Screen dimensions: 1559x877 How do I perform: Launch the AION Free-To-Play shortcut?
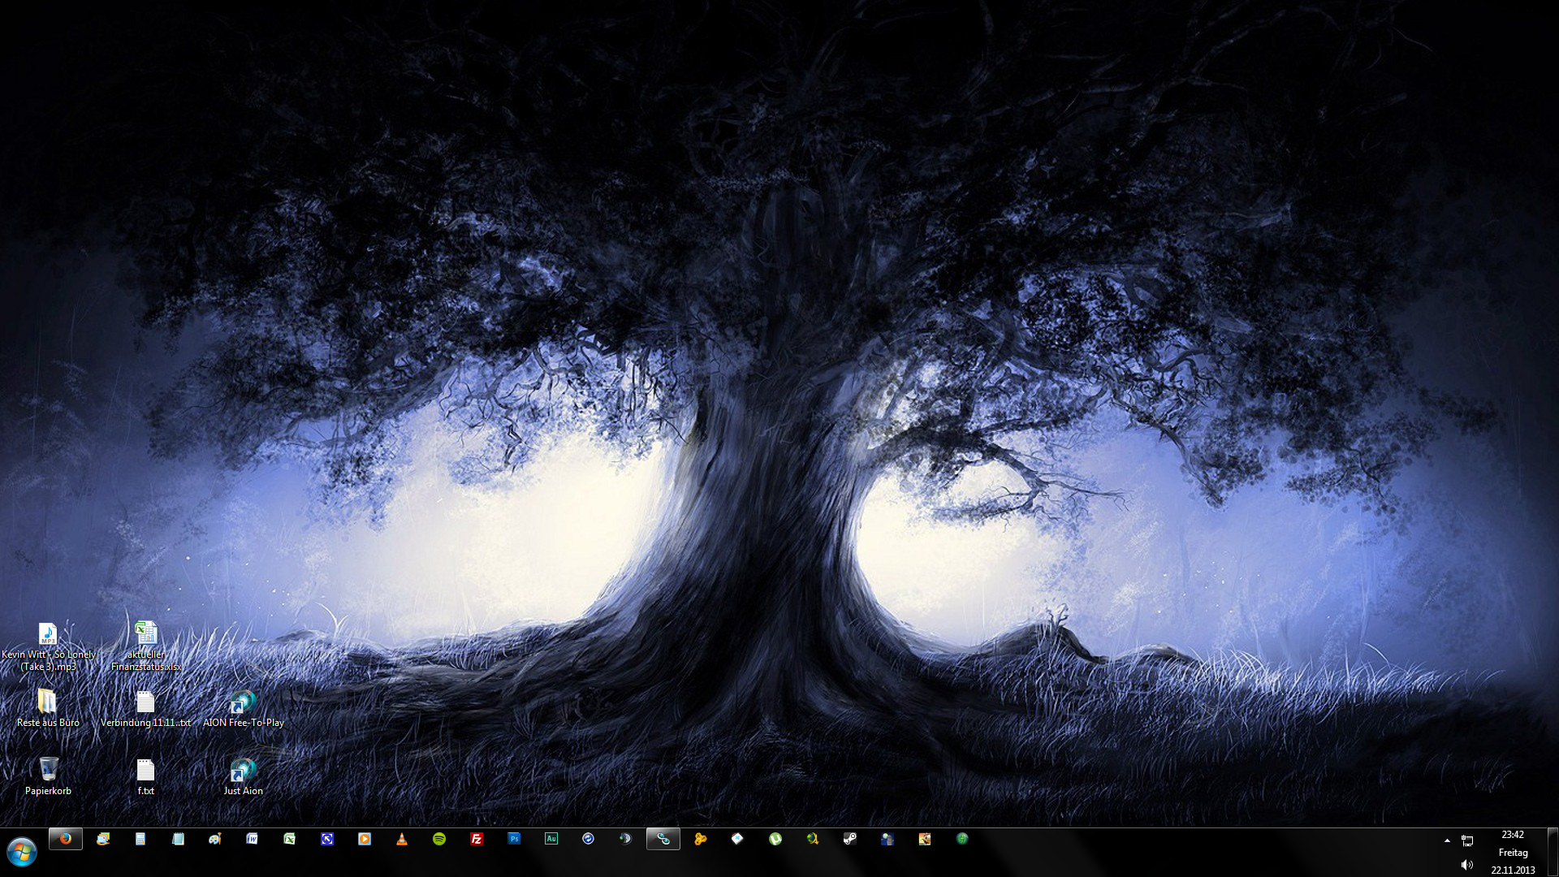pyautogui.click(x=243, y=708)
